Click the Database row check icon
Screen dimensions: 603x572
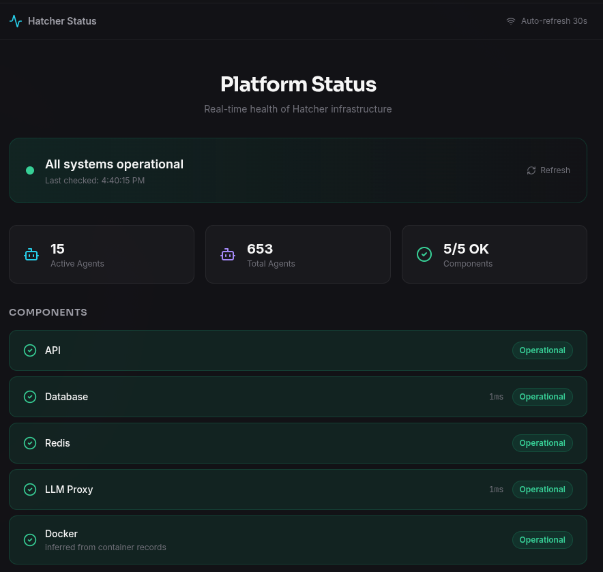pos(30,397)
